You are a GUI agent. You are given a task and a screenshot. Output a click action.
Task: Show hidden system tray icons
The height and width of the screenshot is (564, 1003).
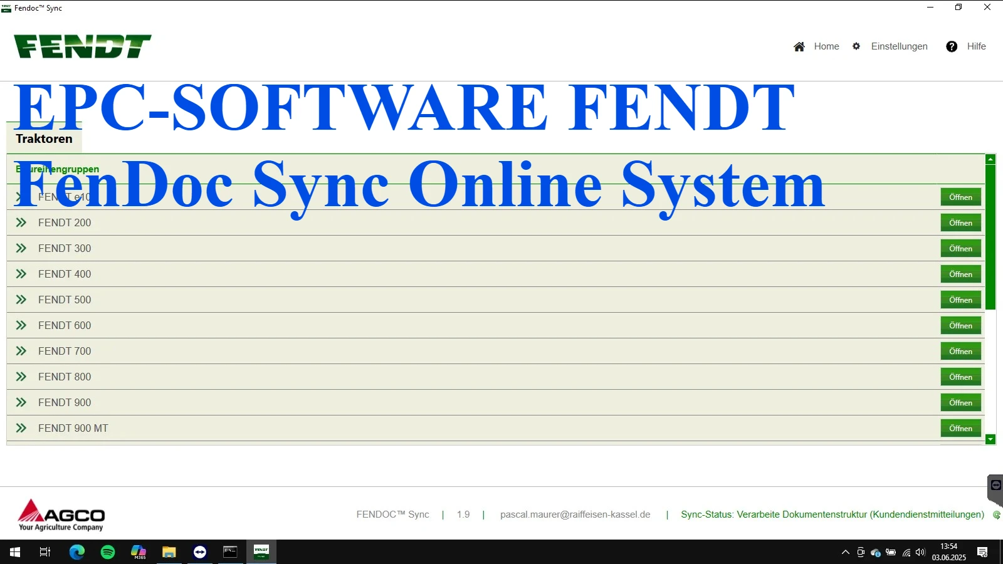coord(846,552)
